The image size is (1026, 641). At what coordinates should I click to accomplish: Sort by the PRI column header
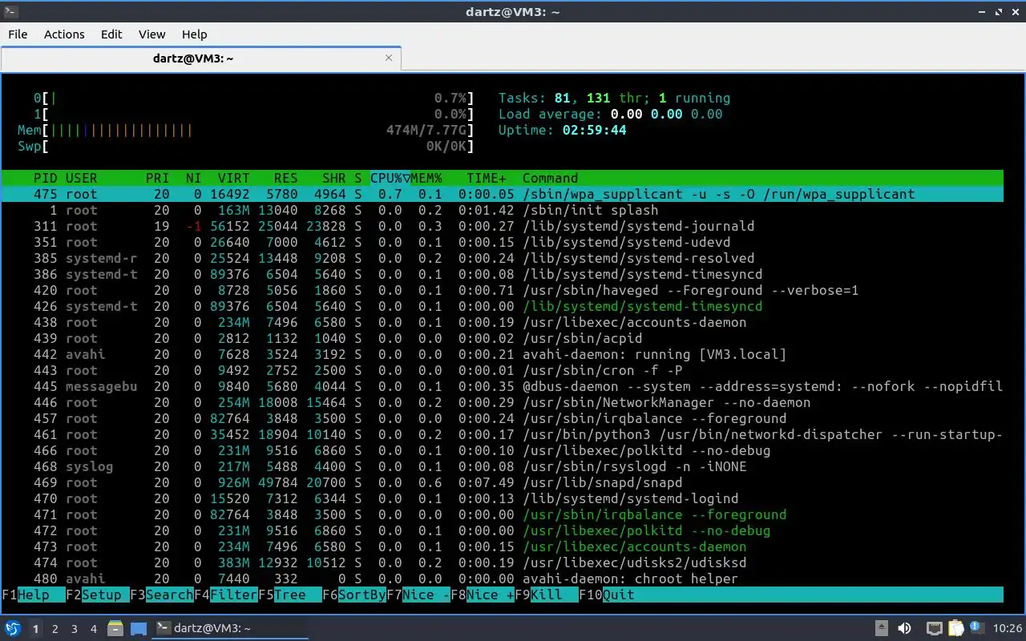[157, 178]
